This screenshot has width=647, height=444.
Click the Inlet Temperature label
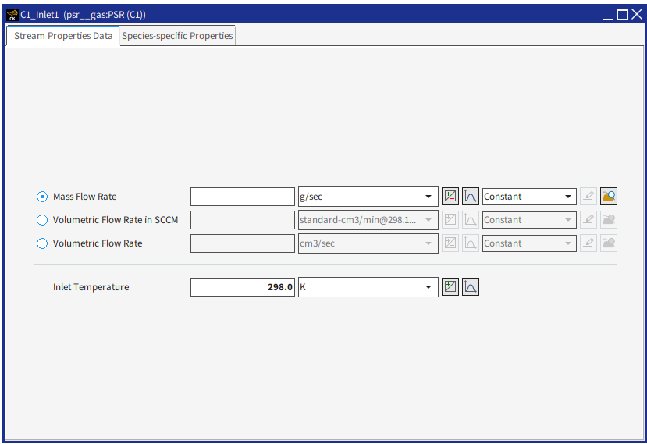click(91, 287)
